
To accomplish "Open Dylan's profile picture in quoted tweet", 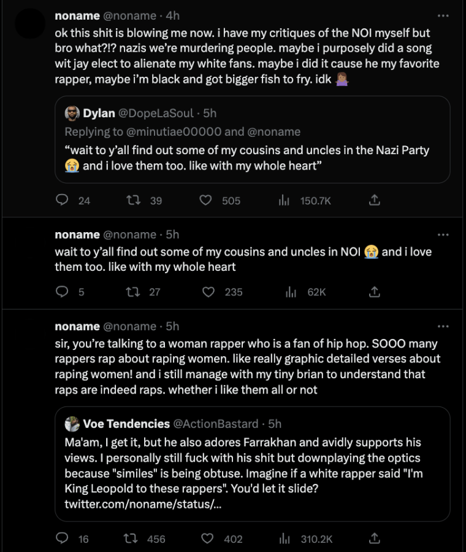I will (72, 114).
